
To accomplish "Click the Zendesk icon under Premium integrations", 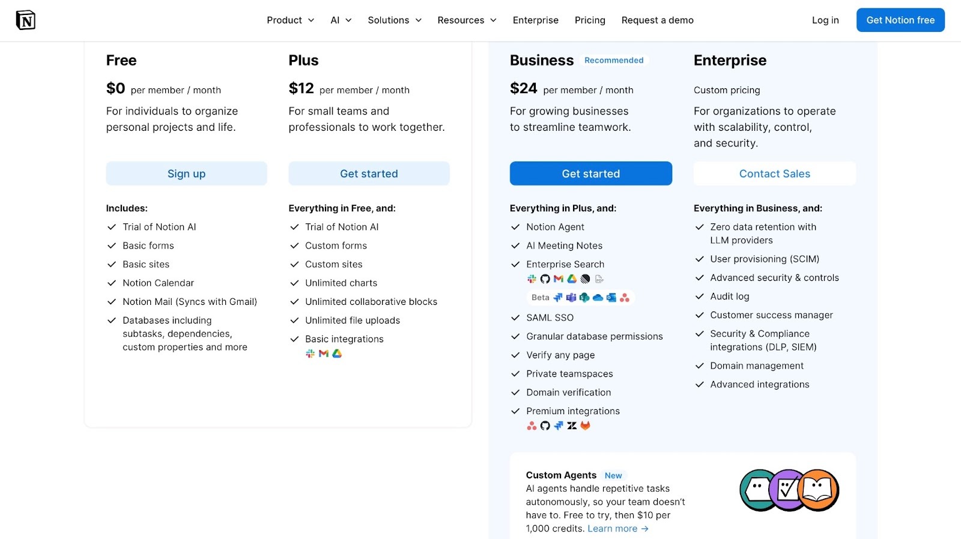I will point(572,426).
